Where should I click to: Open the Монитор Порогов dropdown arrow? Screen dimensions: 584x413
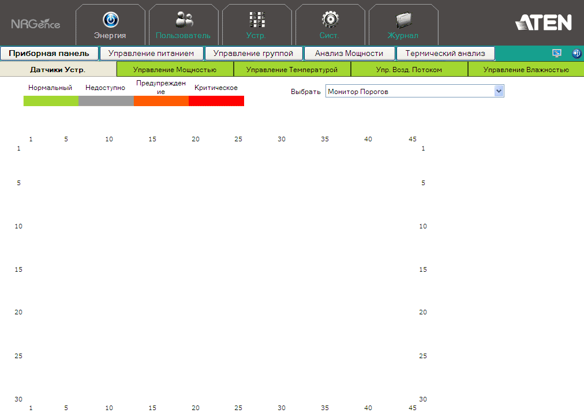coord(499,91)
